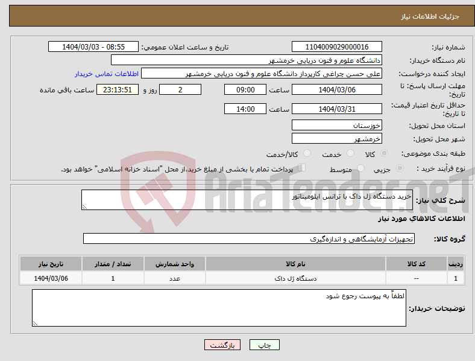Select the متوسط purchase type radio
This screenshot has width=475, height=361.
tap(361, 168)
